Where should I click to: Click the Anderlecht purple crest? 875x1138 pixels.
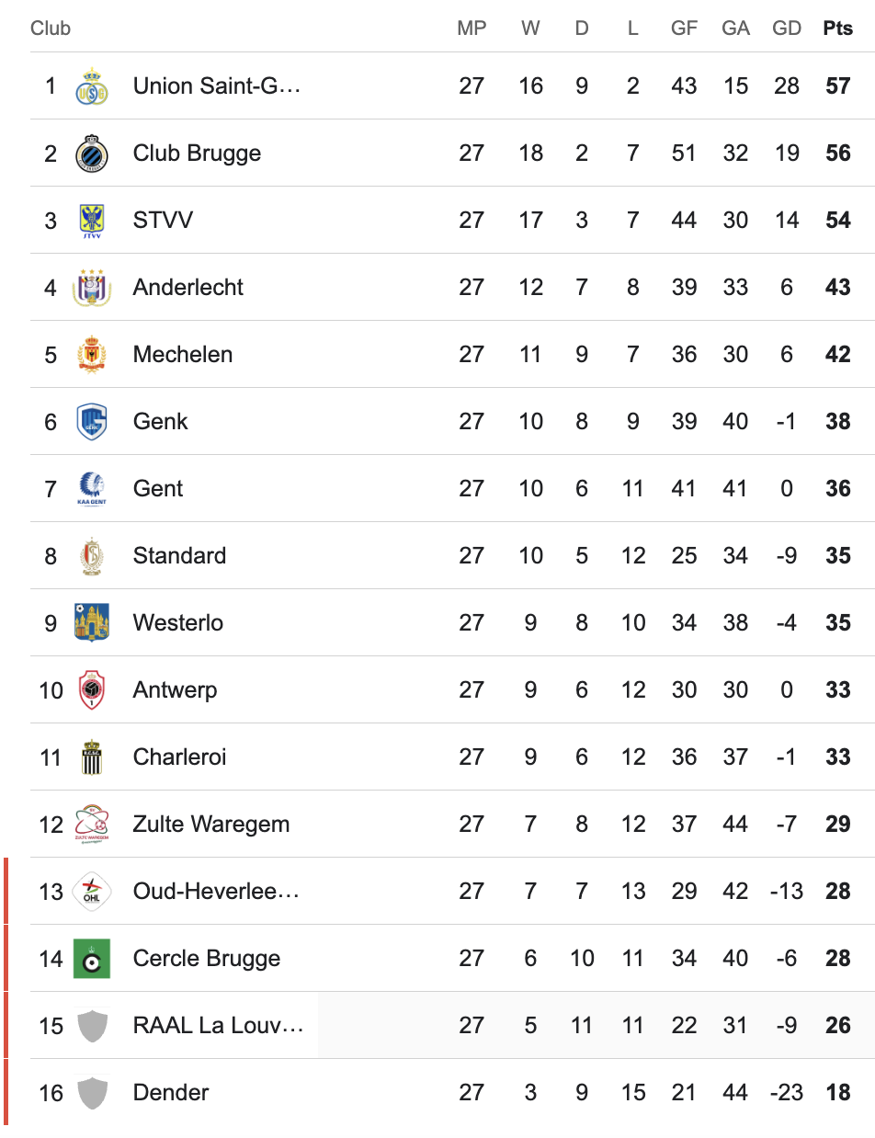pos(92,288)
